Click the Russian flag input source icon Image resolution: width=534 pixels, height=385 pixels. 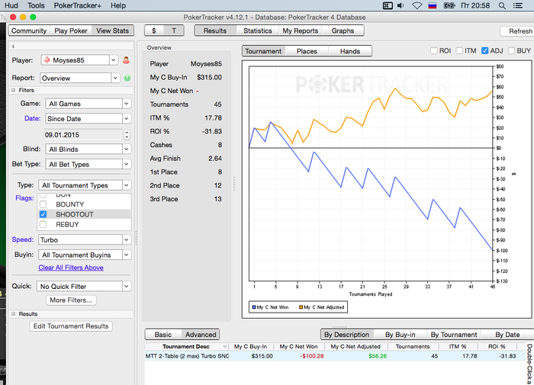coord(433,5)
